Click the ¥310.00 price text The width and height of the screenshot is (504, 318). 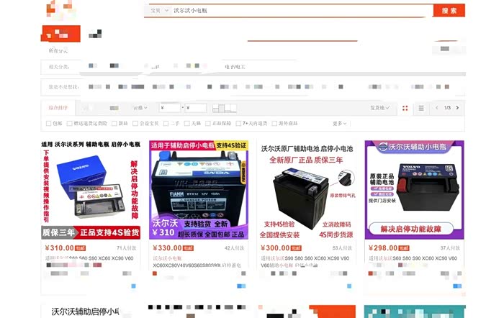60,248
